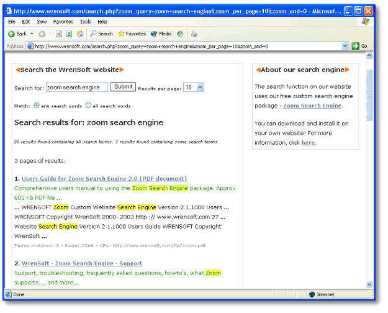Open the File menu
The image size is (388, 313).
click(x=12, y=22)
